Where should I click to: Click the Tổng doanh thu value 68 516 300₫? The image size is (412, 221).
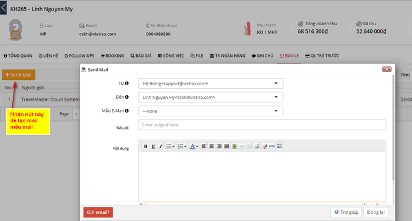coord(313,32)
